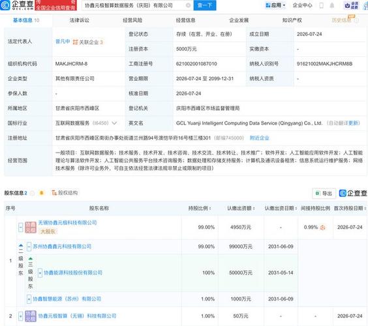This screenshot has height=326, width=368.
Task: Click the orange icon beside 0.99% indirect holding
Action: (323, 228)
